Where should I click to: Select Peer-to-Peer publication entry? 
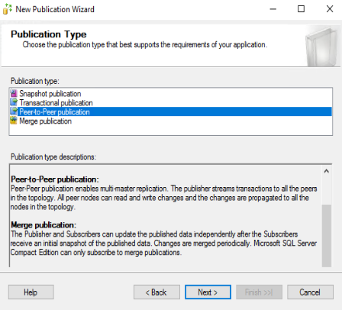point(171,111)
